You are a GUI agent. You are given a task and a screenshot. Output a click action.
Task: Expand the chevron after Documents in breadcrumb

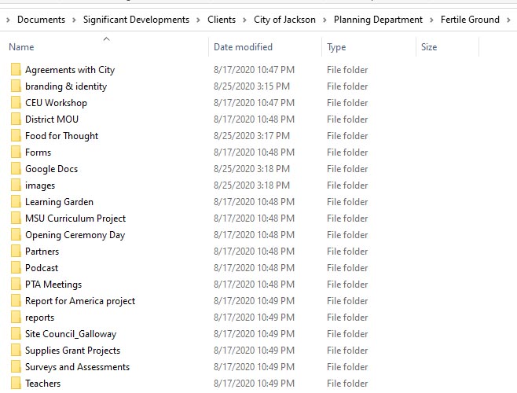(74, 20)
